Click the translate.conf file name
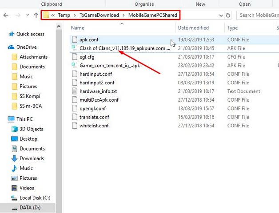 [94, 117]
